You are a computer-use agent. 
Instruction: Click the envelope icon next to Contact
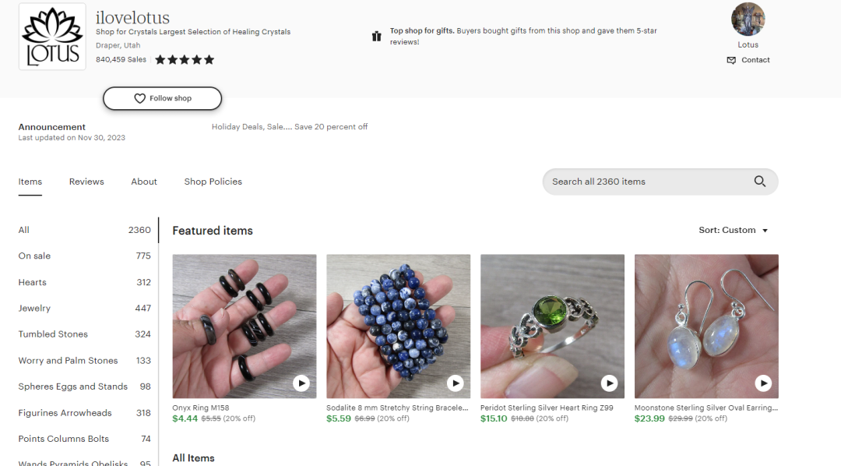tap(730, 60)
